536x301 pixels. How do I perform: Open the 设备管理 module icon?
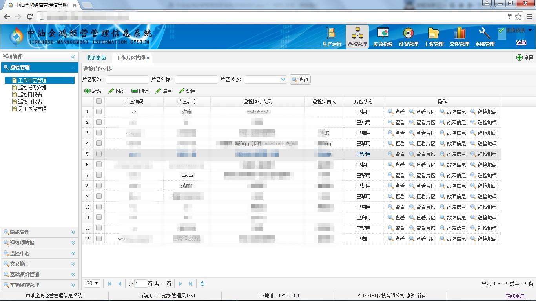click(x=408, y=34)
